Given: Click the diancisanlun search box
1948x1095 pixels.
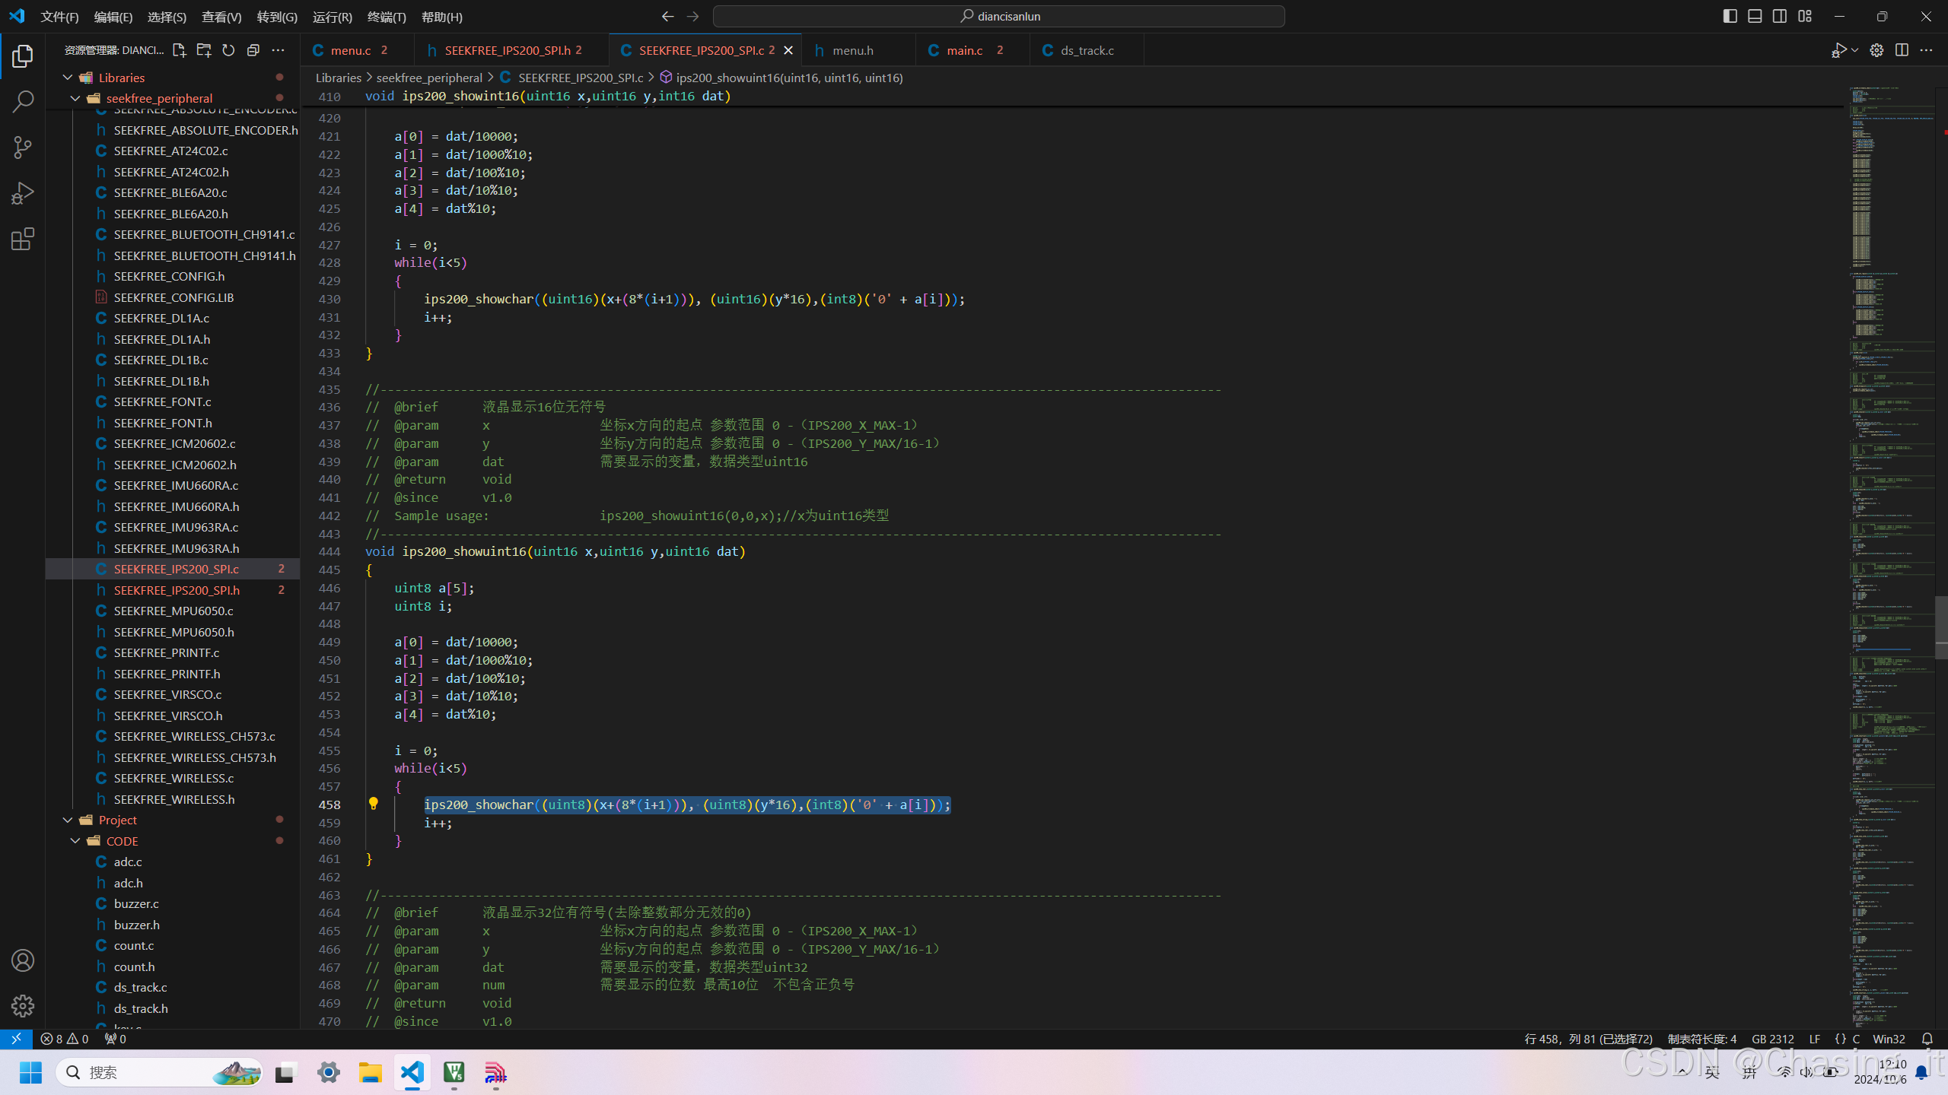Looking at the screenshot, I should [998, 16].
